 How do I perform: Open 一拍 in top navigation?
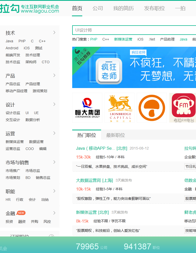180,8
